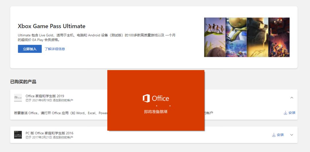Click the Xbox Game Pass games artwork
This screenshot has width=310, height=152.
(x=247, y=37)
